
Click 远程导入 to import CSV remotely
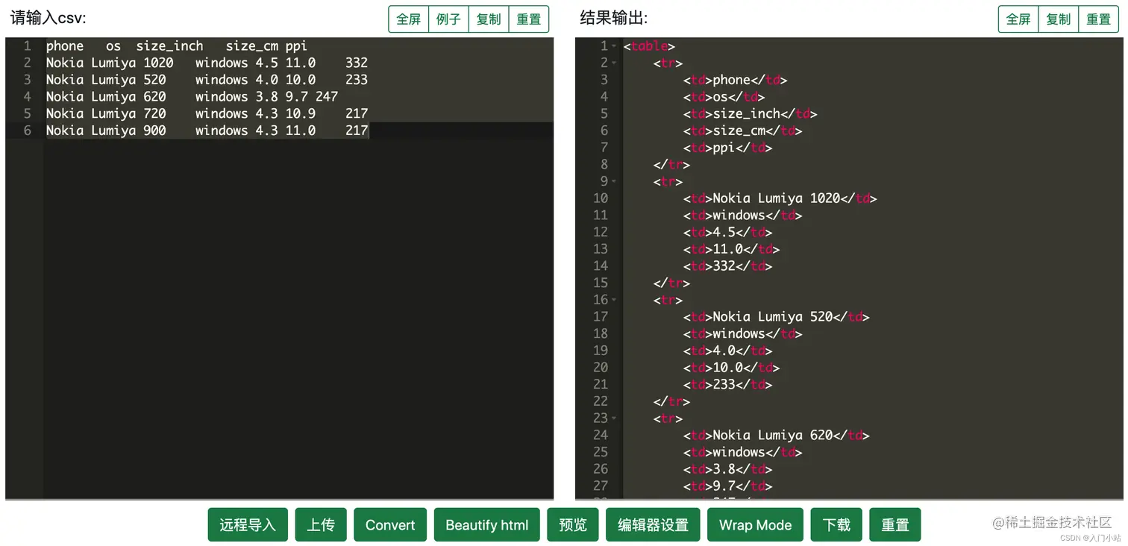[247, 524]
